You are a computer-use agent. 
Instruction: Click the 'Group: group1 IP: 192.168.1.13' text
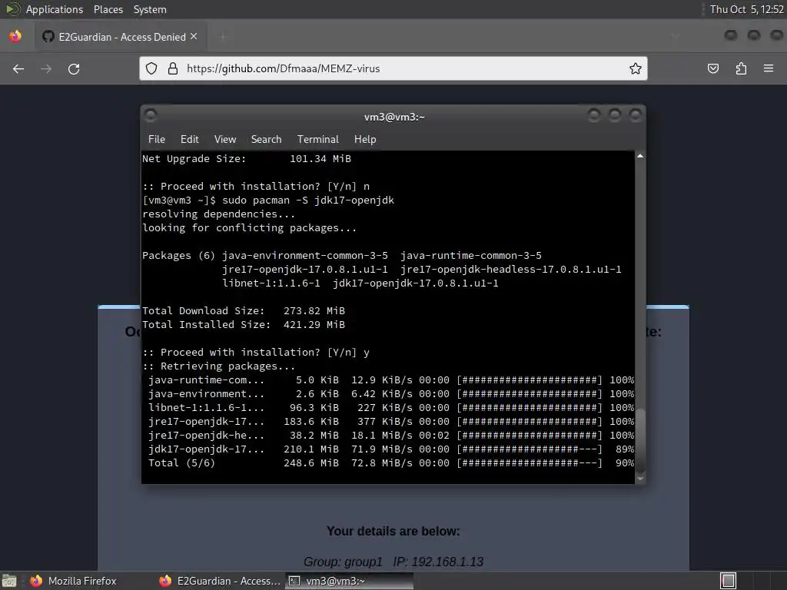tap(393, 562)
